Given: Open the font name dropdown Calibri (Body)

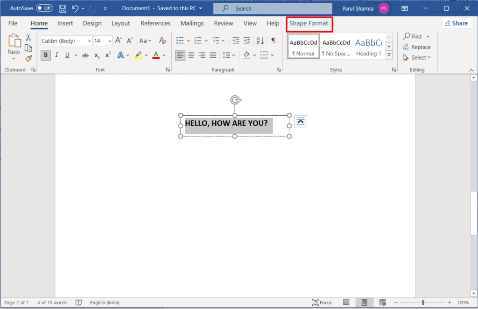Looking at the screenshot, I should tap(89, 41).
